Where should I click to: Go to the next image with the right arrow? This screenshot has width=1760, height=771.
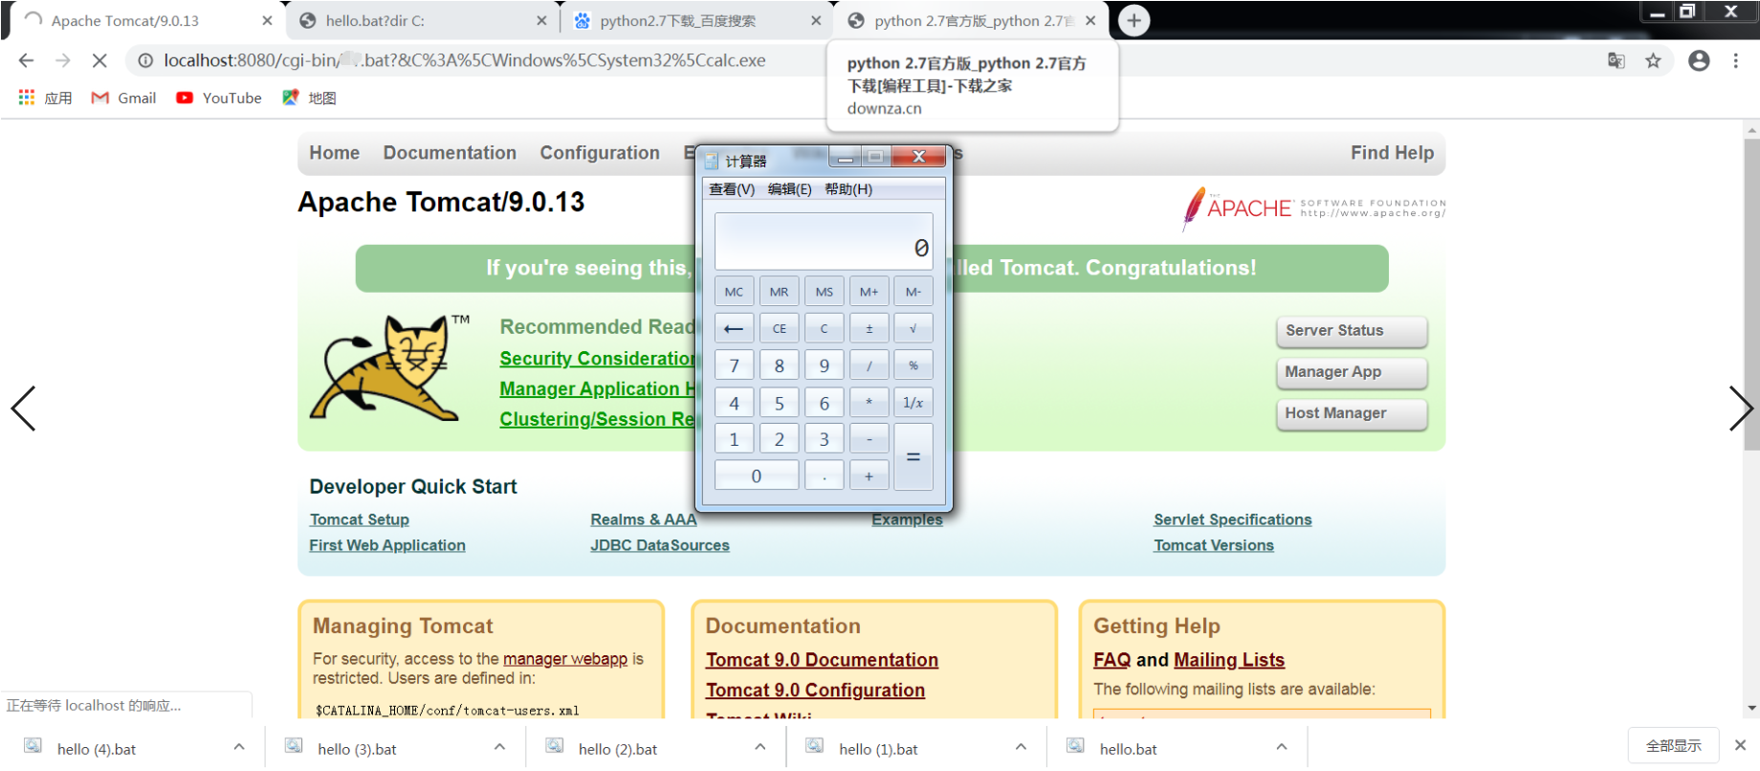1741,408
